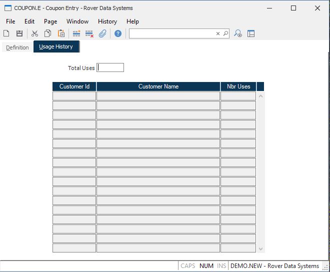Open attachments with the paperclip icon
The height and width of the screenshot is (272, 330).
(x=102, y=33)
